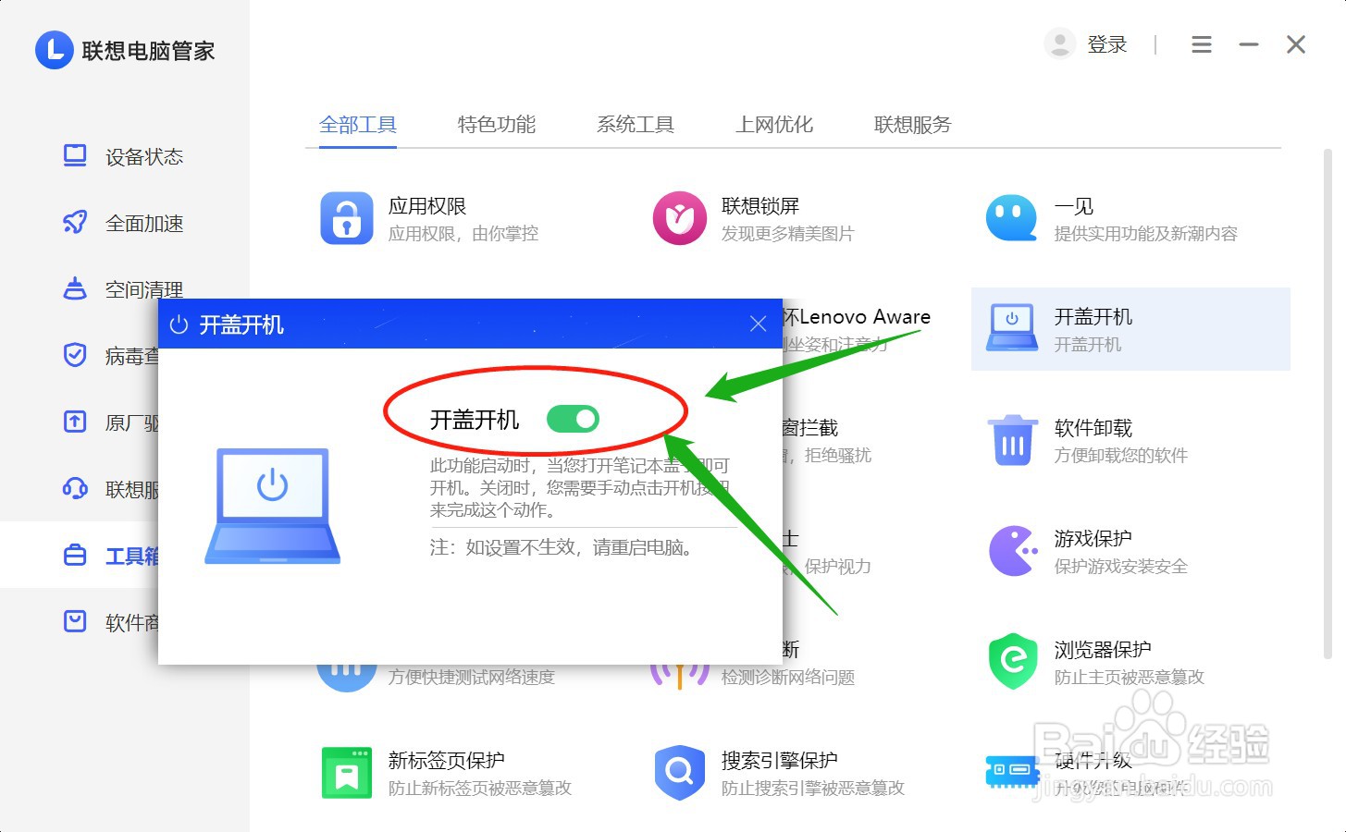Open the 新标签页保护 green icon
This screenshot has width=1346, height=832.
[347, 773]
